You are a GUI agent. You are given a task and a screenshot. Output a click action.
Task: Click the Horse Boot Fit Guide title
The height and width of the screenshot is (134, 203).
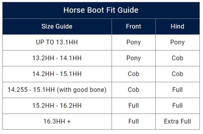(101, 10)
